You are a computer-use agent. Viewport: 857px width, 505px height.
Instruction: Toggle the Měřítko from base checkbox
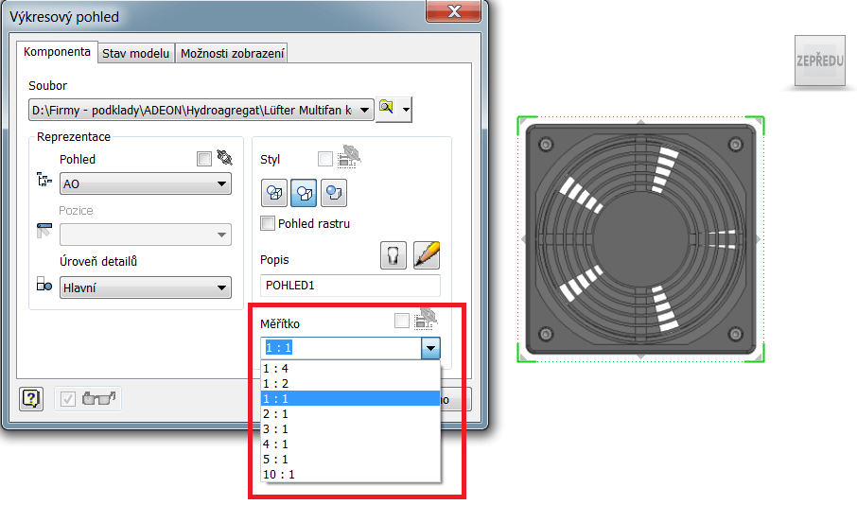(402, 321)
